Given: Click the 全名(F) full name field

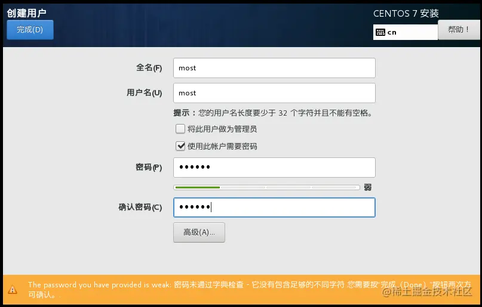Looking at the screenshot, I should click(274, 68).
